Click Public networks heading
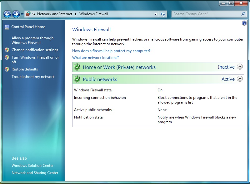250x184 pixels. click(100, 79)
